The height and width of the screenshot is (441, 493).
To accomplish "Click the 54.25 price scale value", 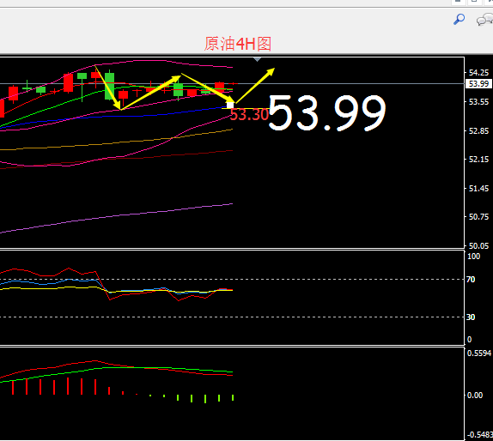I will tap(478, 73).
